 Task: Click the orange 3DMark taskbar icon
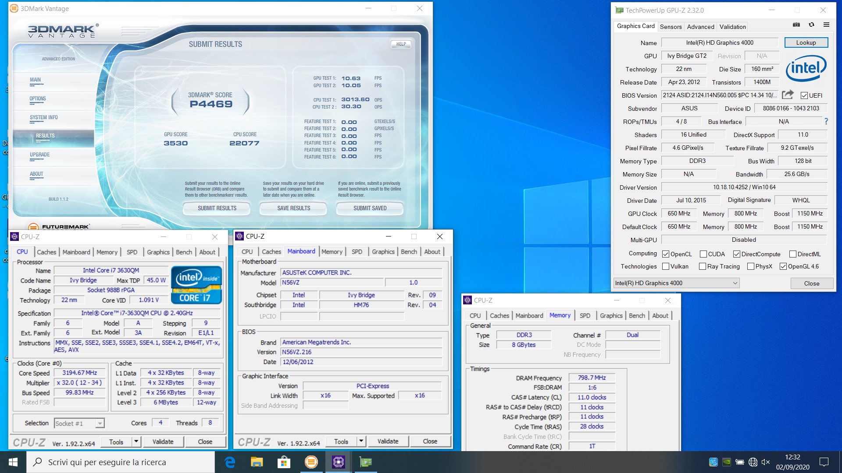click(x=311, y=462)
